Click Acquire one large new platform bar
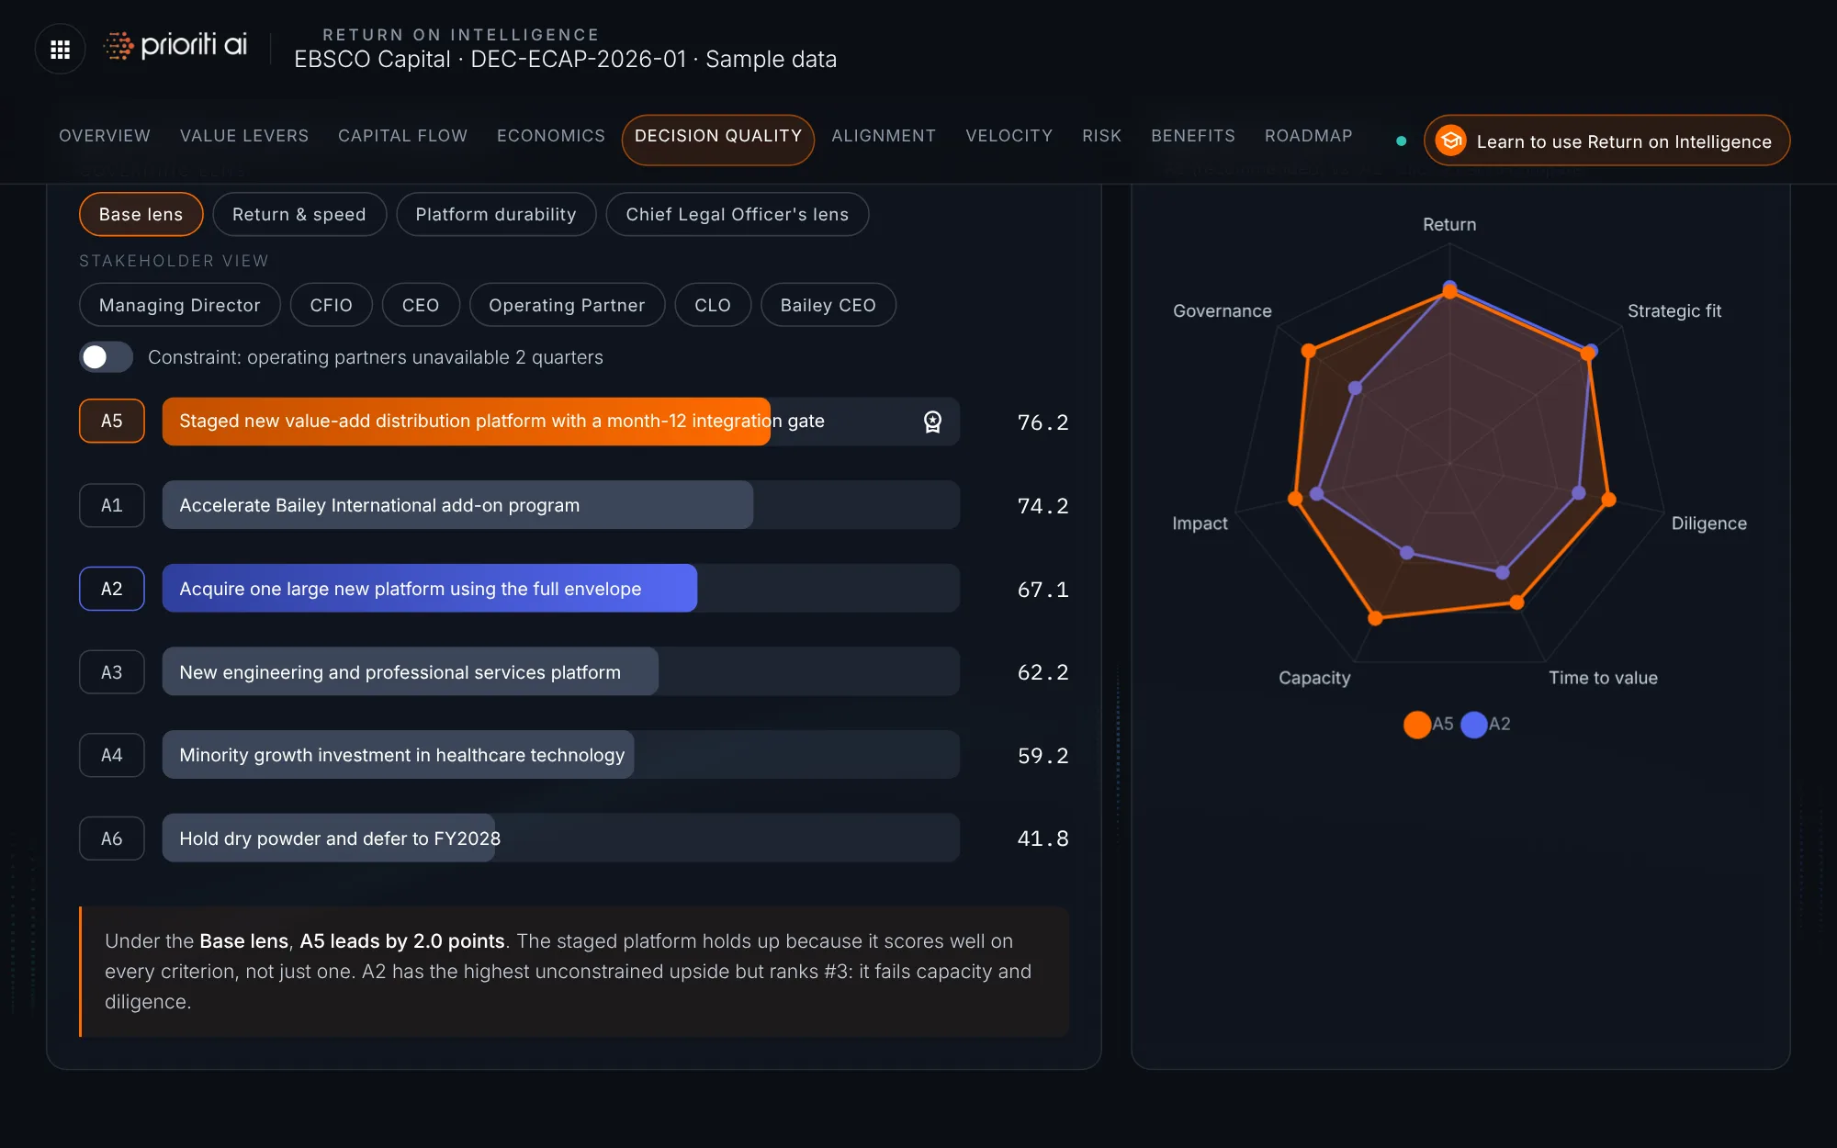Screen dimensions: 1837x1148 coord(561,589)
